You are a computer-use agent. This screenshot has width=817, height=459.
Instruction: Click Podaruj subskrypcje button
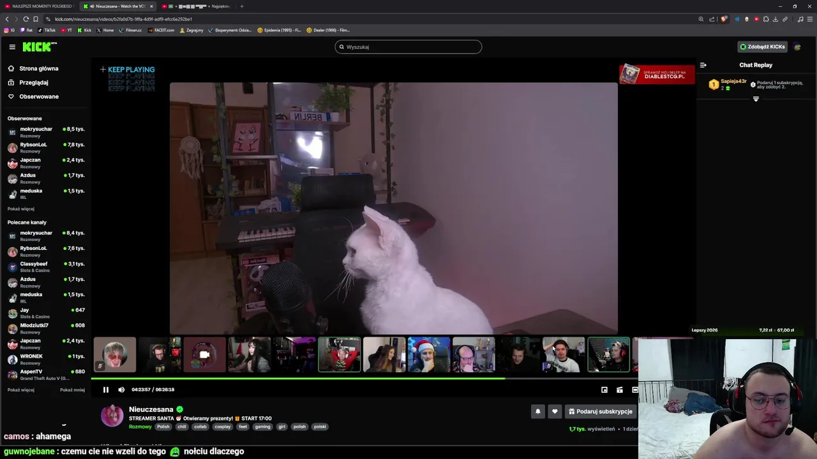tap(600, 411)
